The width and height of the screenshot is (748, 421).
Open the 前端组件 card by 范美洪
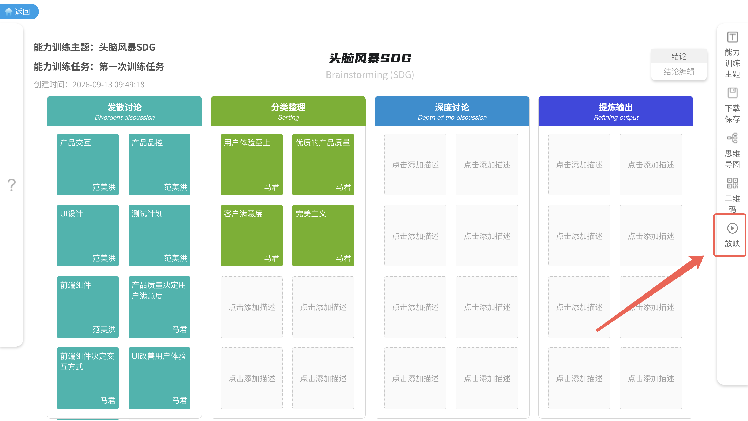88,307
